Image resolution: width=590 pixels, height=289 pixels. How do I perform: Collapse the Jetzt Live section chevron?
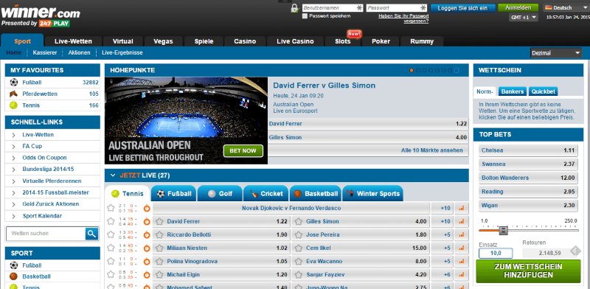(113, 175)
